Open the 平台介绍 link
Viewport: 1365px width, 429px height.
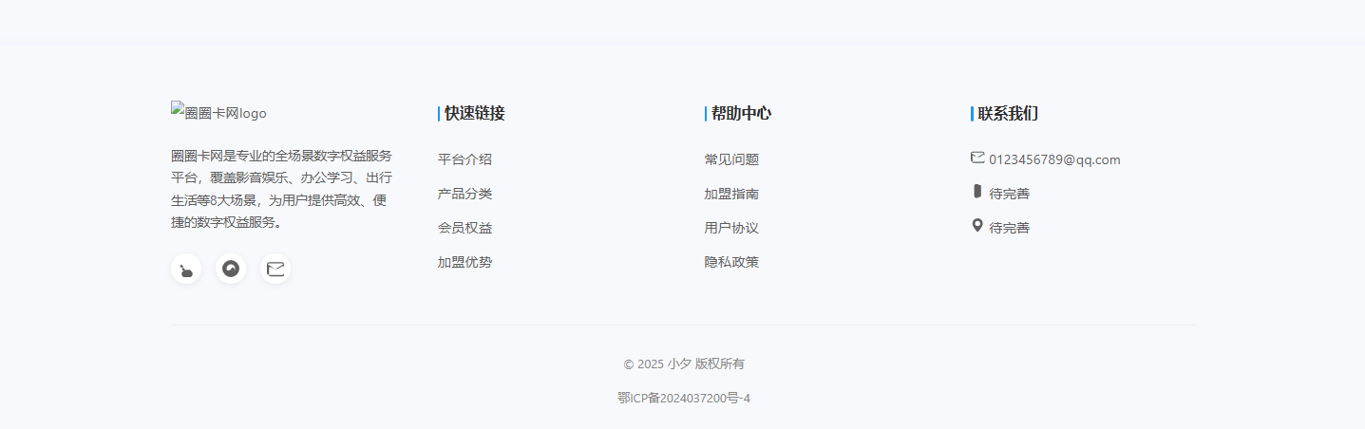pos(464,159)
